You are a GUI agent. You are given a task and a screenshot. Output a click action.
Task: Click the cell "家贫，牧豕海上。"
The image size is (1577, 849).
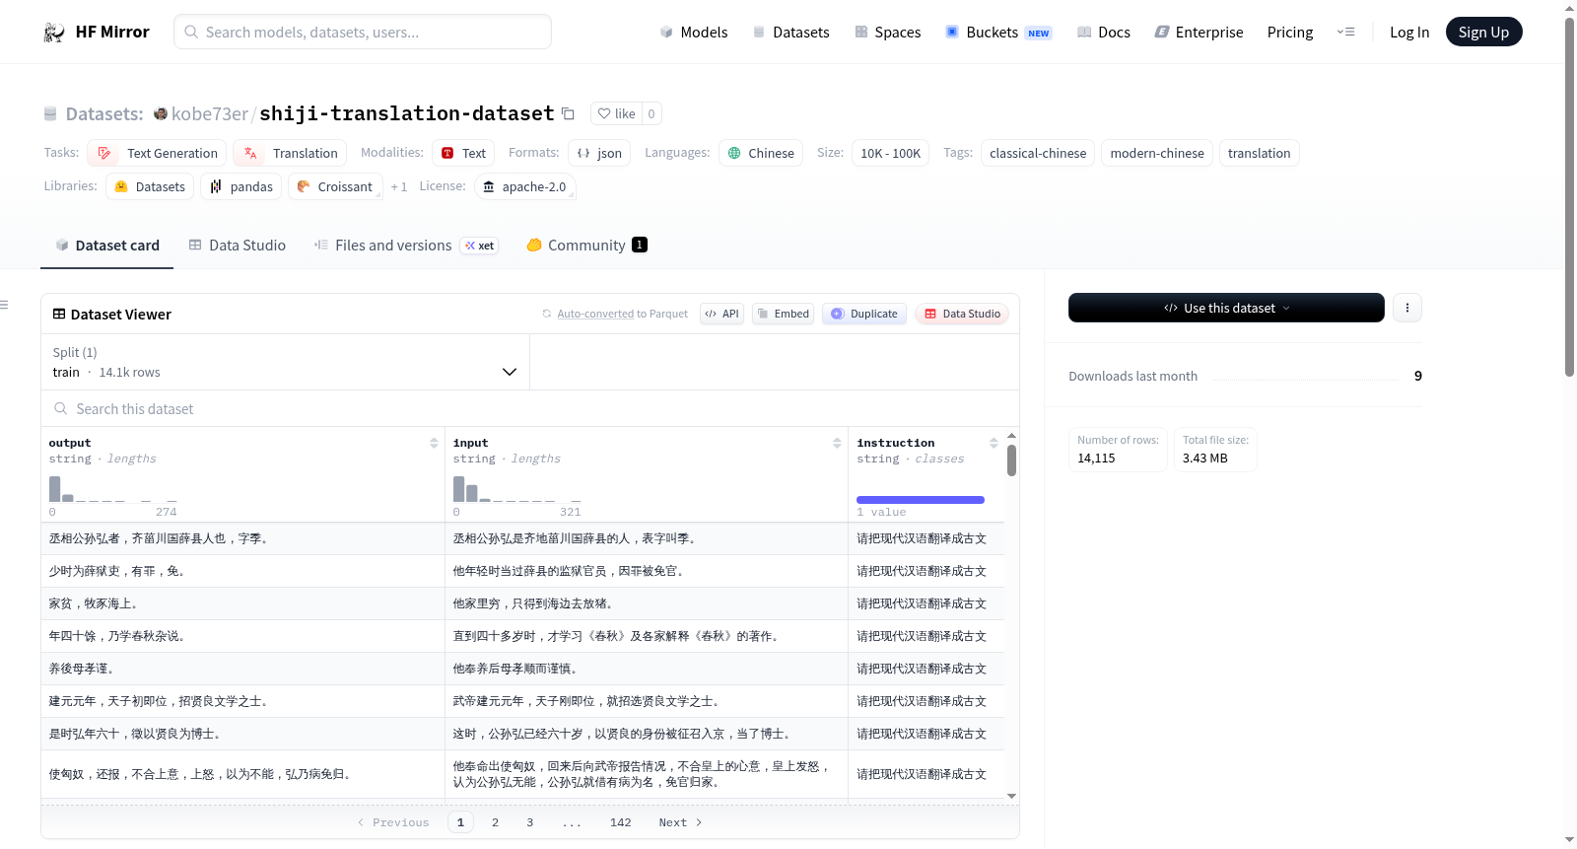point(242,603)
